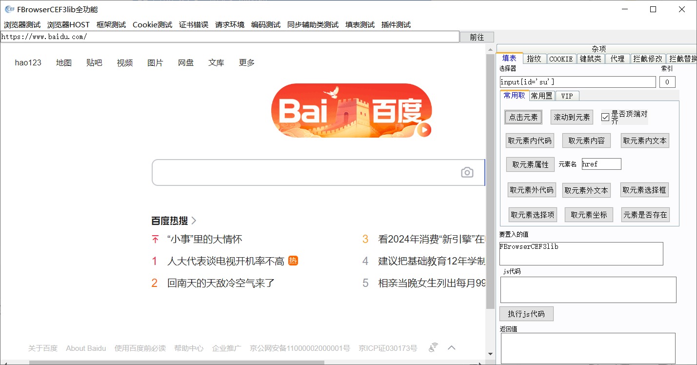697x365 pixels.
Task: Open the 地图 link in Baidu nav
Action: tap(64, 62)
